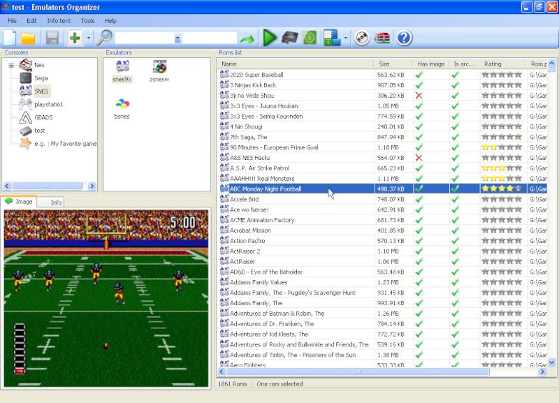The width and height of the screenshot is (559, 403).
Task: Sort by Rating column header
Action: tap(502, 64)
